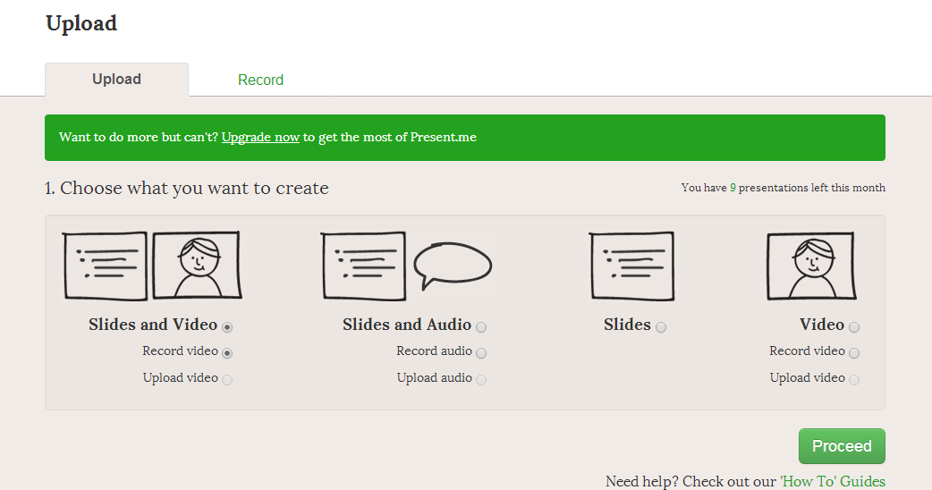Choose the Record audio option
The width and height of the screenshot is (932, 490).
click(481, 353)
